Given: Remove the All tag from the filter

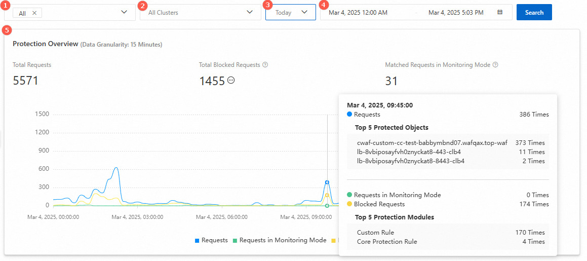Looking at the screenshot, I should 34,13.
